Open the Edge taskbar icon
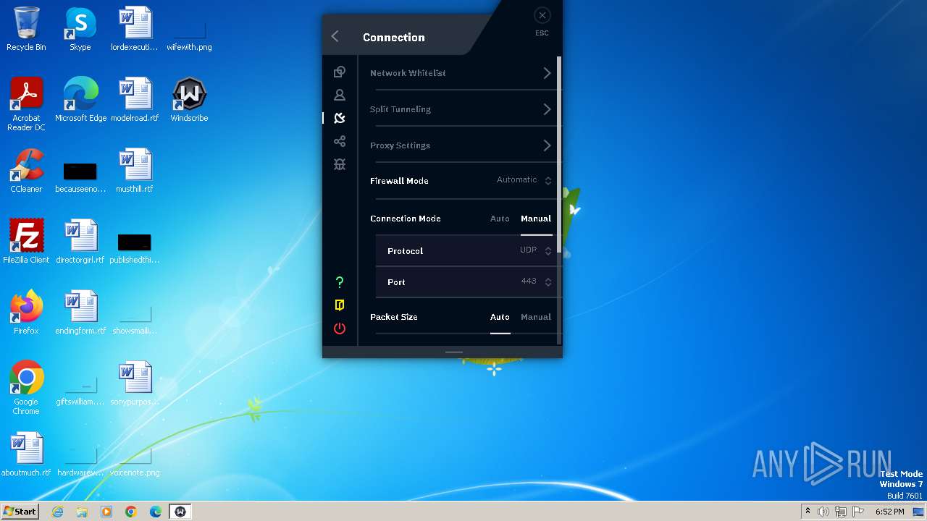Viewport: 927px width, 521px height. click(156, 512)
